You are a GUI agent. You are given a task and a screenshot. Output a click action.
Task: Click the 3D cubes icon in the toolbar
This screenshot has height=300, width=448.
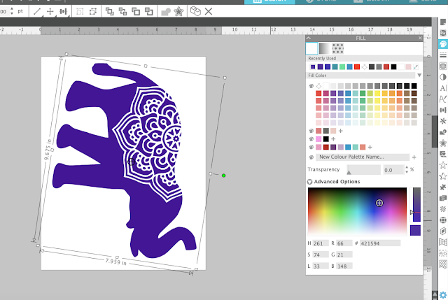[195, 11]
